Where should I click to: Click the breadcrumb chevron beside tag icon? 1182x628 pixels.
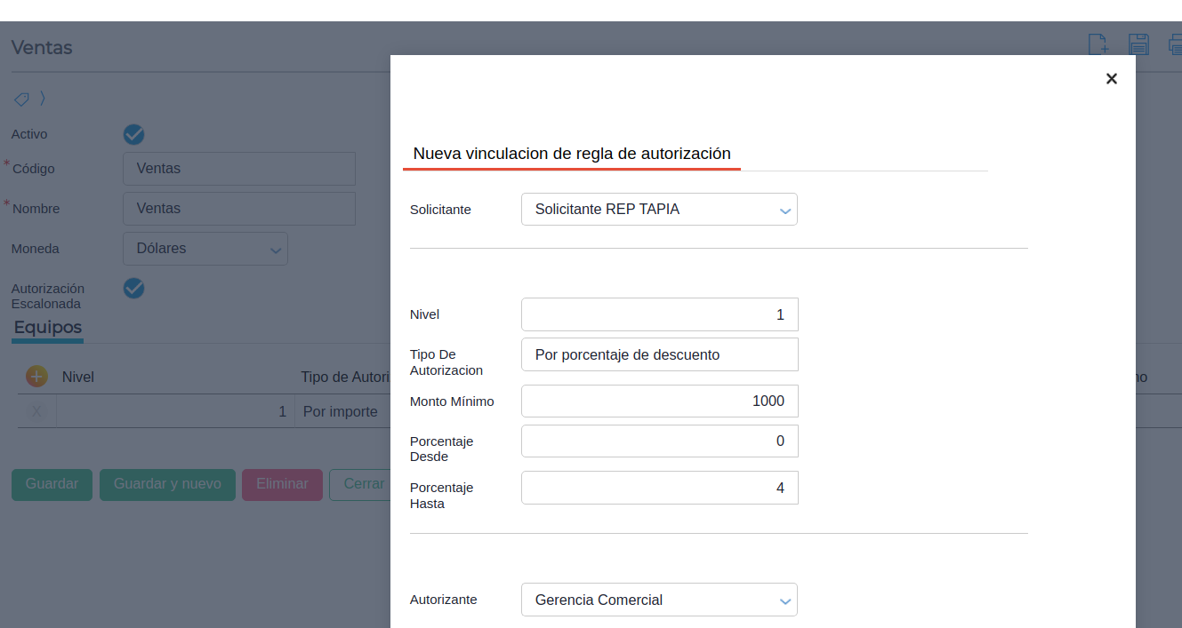pos(42,99)
